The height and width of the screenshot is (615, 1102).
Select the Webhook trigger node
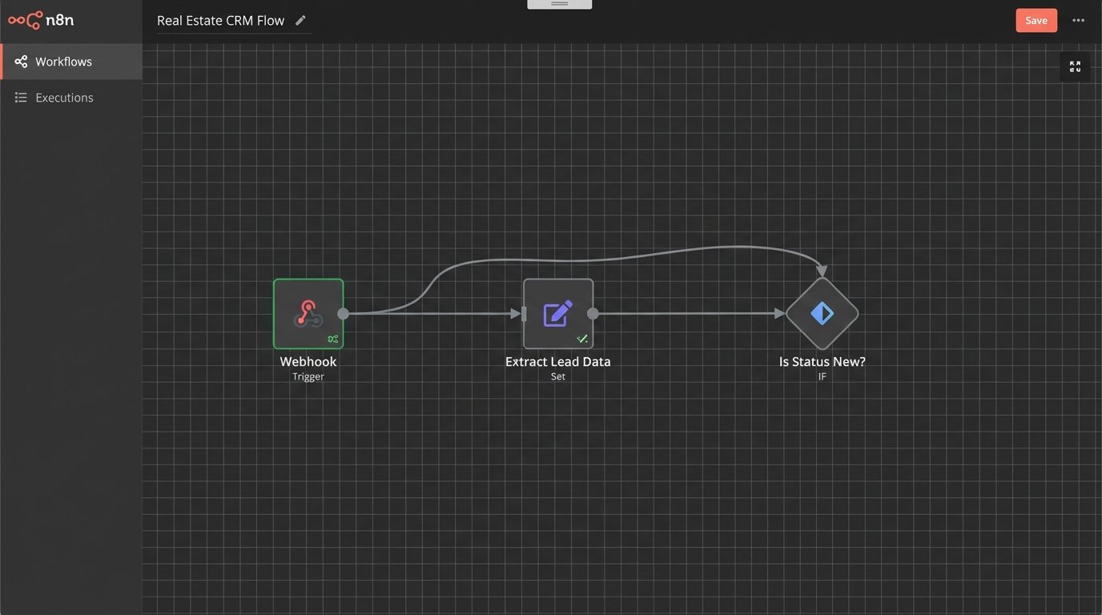tap(308, 312)
